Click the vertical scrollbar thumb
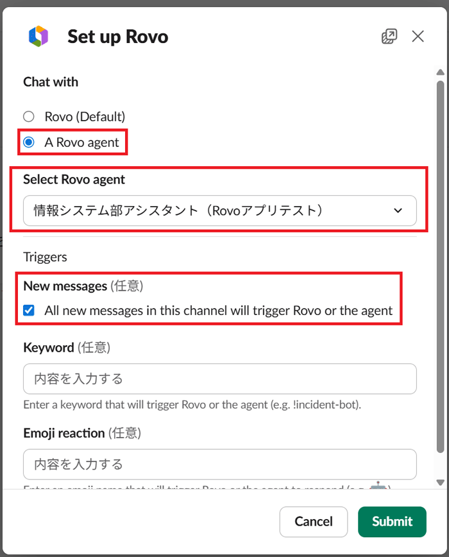The width and height of the screenshot is (449, 557). [441, 267]
